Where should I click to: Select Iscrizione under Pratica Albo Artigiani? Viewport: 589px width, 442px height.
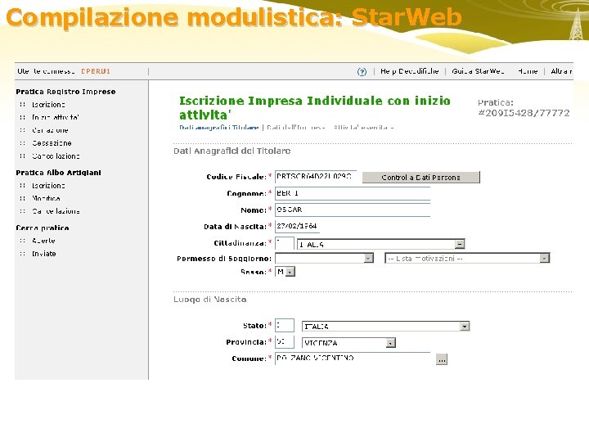pyautogui.click(x=48, y=185)
